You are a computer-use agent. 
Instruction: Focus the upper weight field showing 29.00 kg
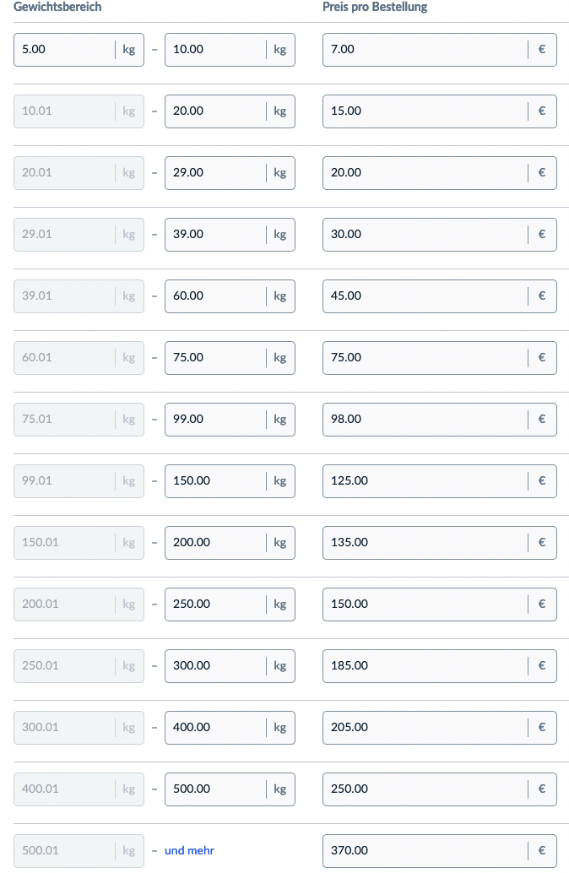215,172
